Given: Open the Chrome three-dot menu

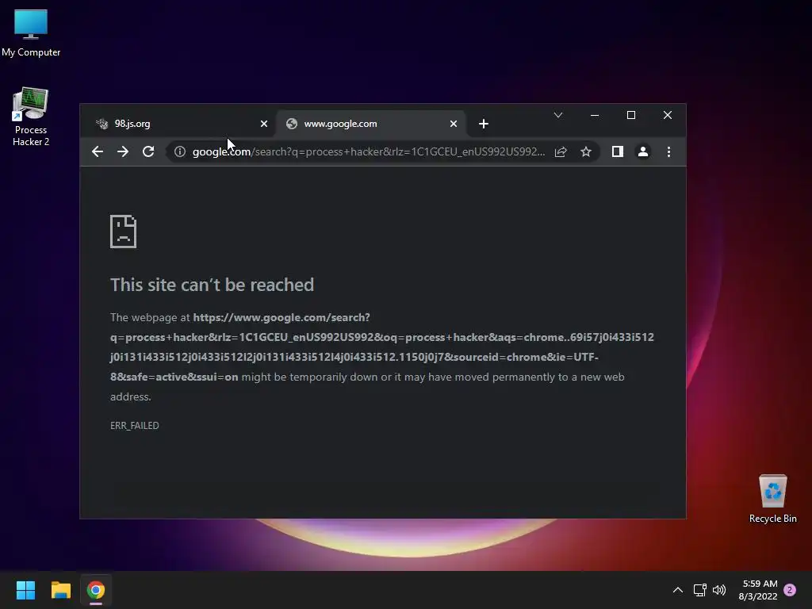Looking at the screenshot, I should (x=668, y=151).
